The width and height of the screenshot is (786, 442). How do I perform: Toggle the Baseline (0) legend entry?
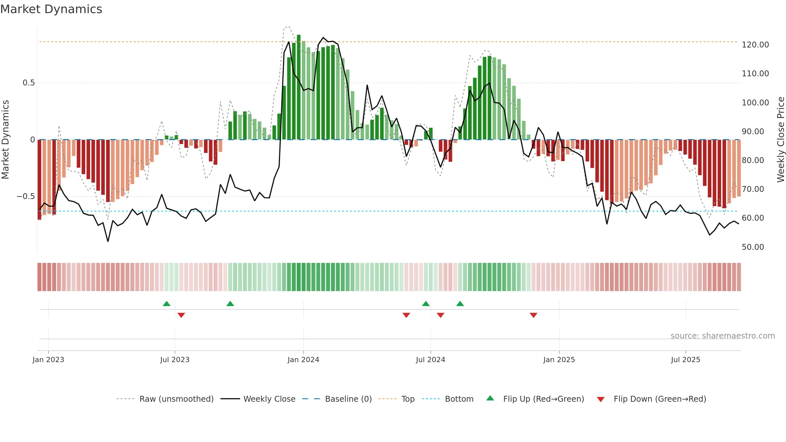(x=337, y=399)
